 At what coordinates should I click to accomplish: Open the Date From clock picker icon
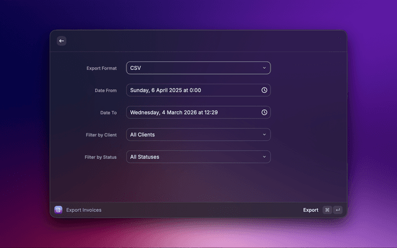point(264,90)
